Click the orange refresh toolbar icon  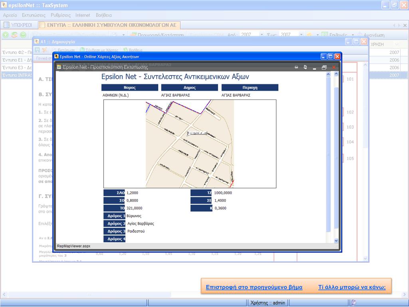[x=14, y=35]
